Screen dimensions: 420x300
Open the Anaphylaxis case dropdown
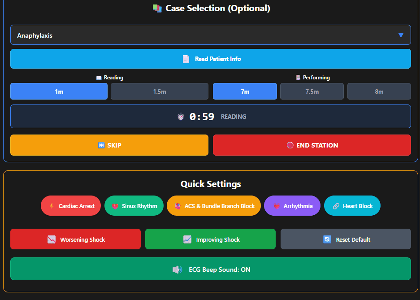pyautogui.click(x=211, y=35)
